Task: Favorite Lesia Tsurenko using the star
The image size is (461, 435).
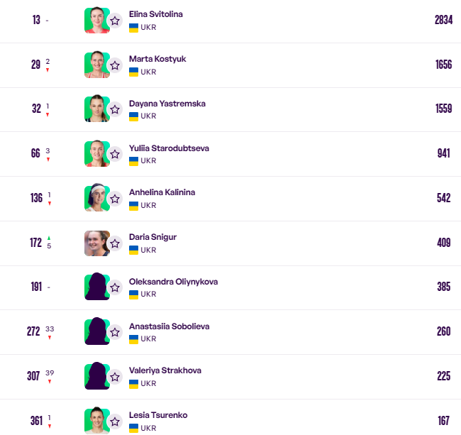Action: coord(115,422)
